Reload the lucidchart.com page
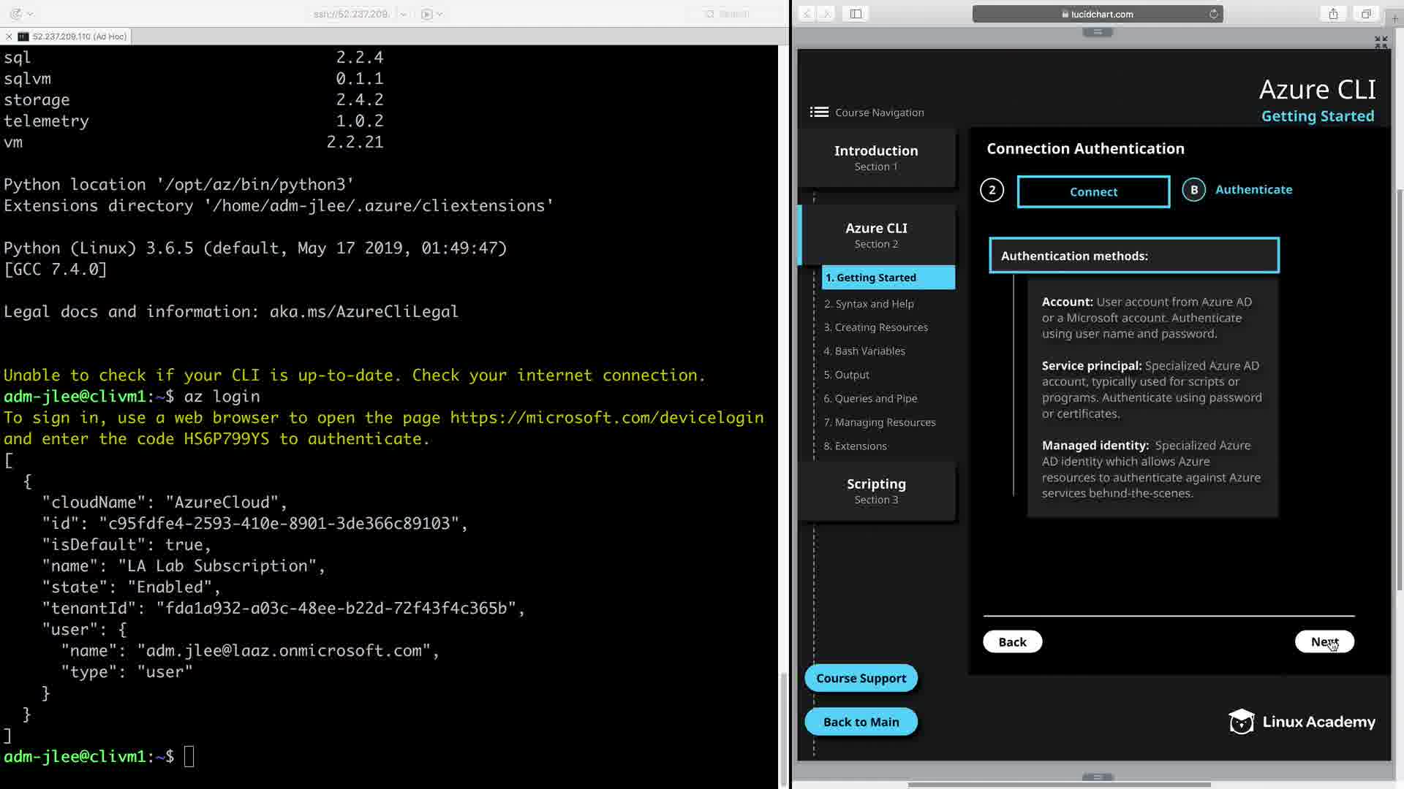 [1213, 14]
